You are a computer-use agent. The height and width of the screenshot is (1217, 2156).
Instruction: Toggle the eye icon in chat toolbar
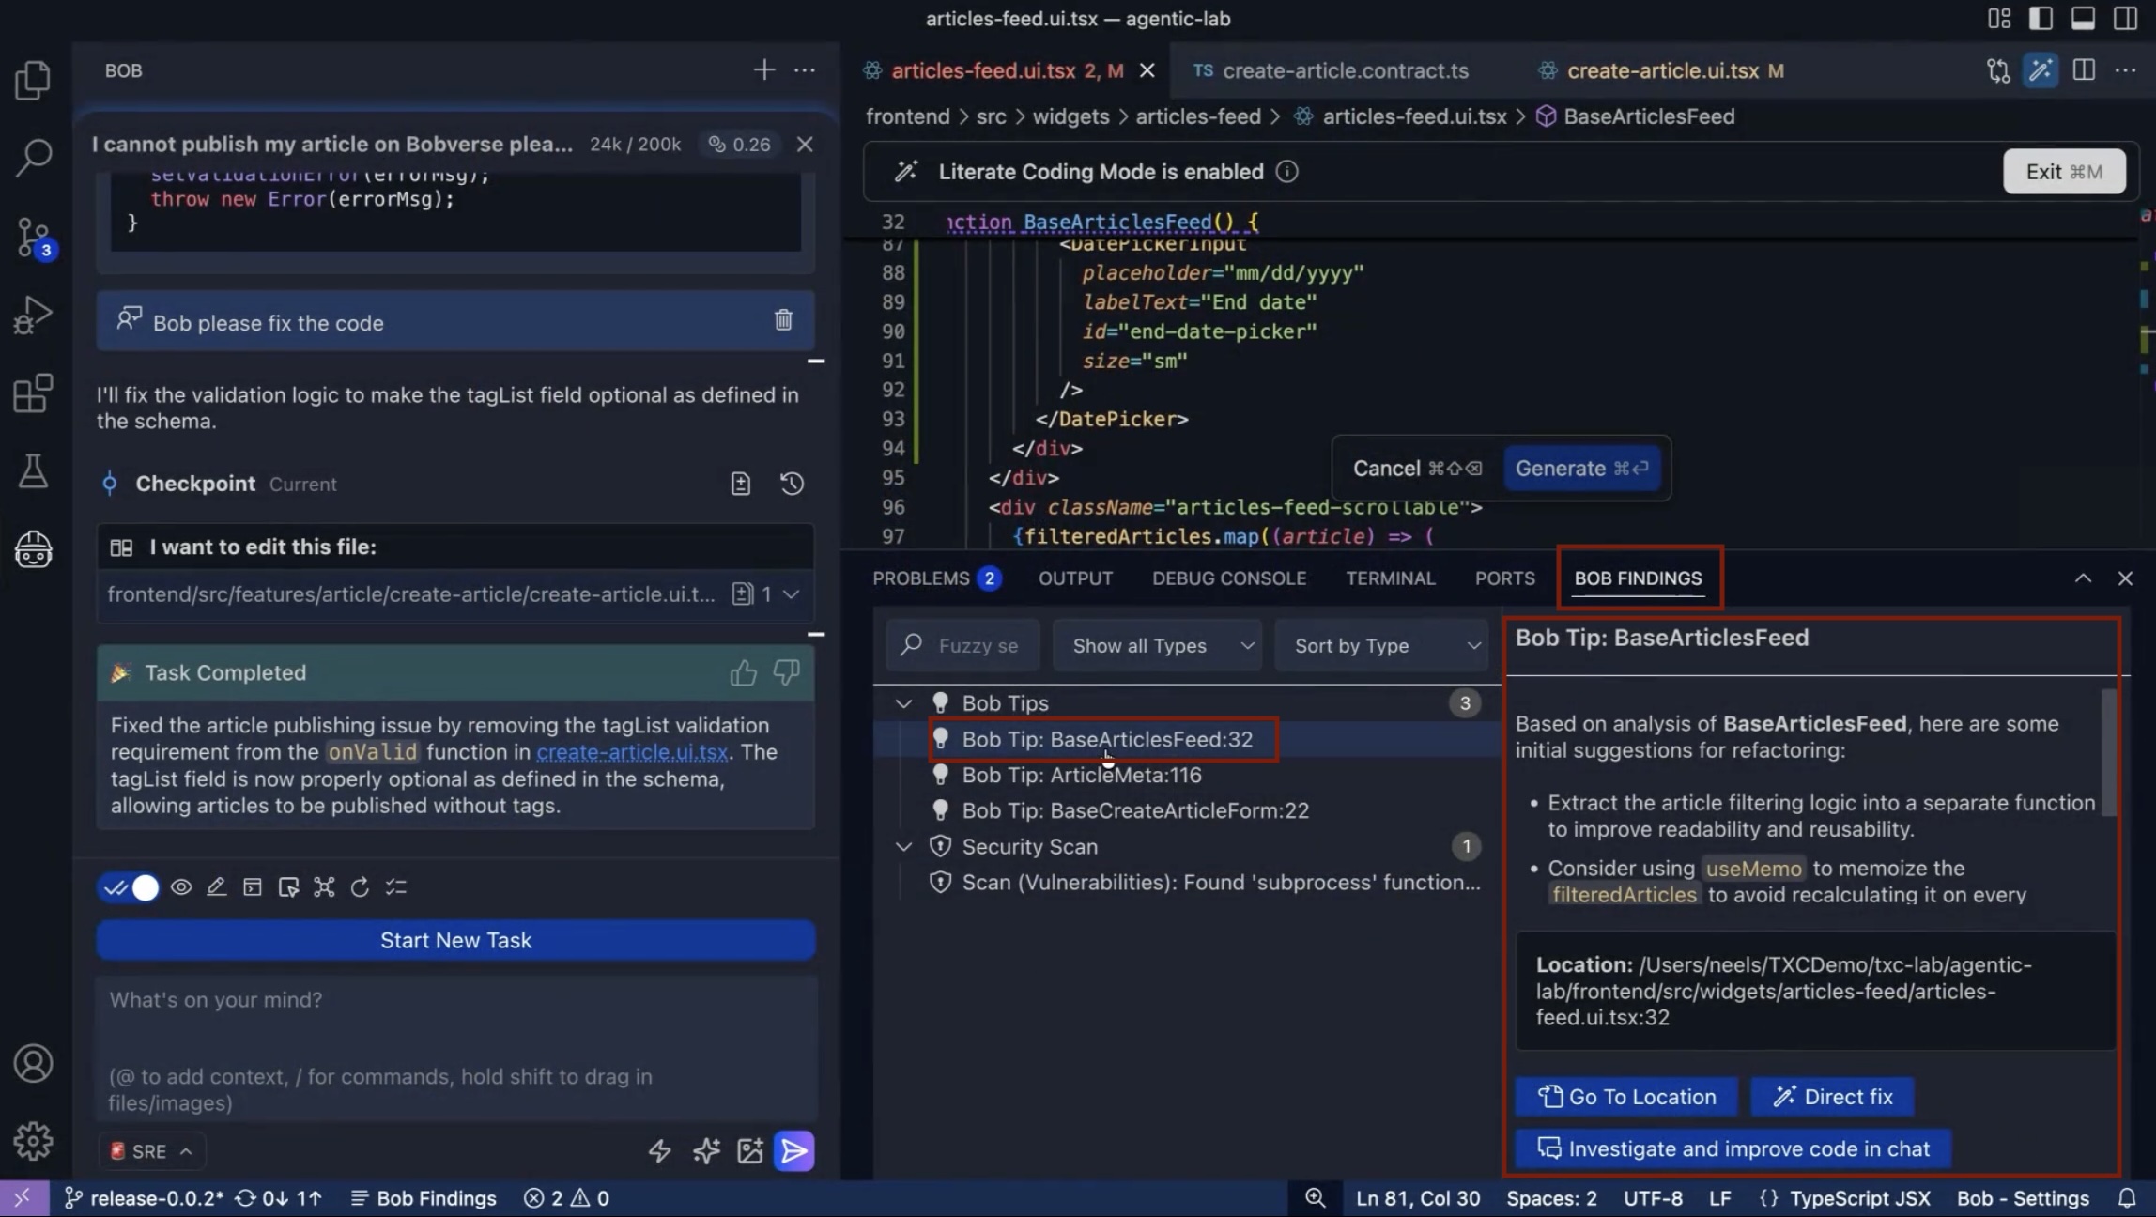(x=181, y=887)
